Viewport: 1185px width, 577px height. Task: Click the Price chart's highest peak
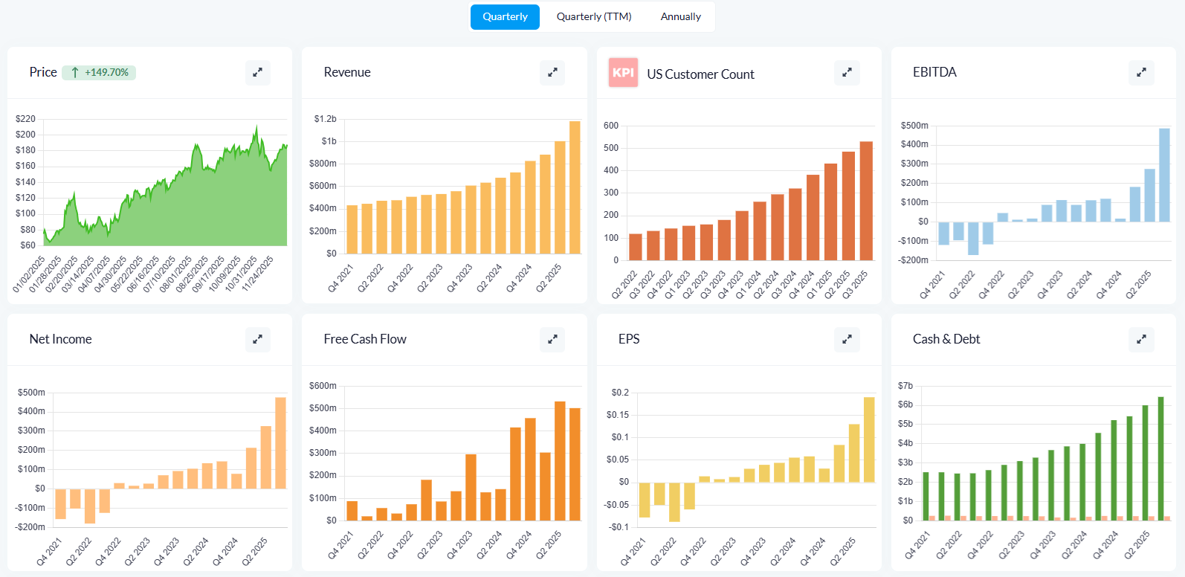tap(256, 129)
